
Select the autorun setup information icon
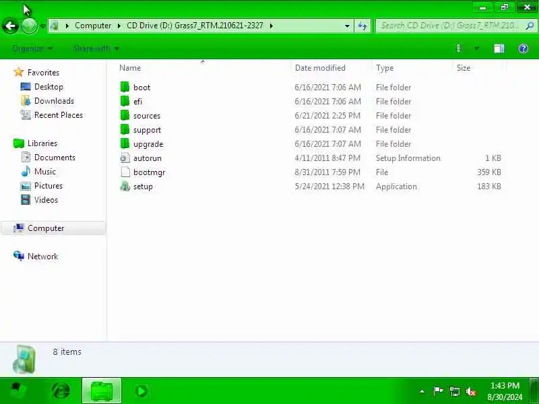click(125, 158)
